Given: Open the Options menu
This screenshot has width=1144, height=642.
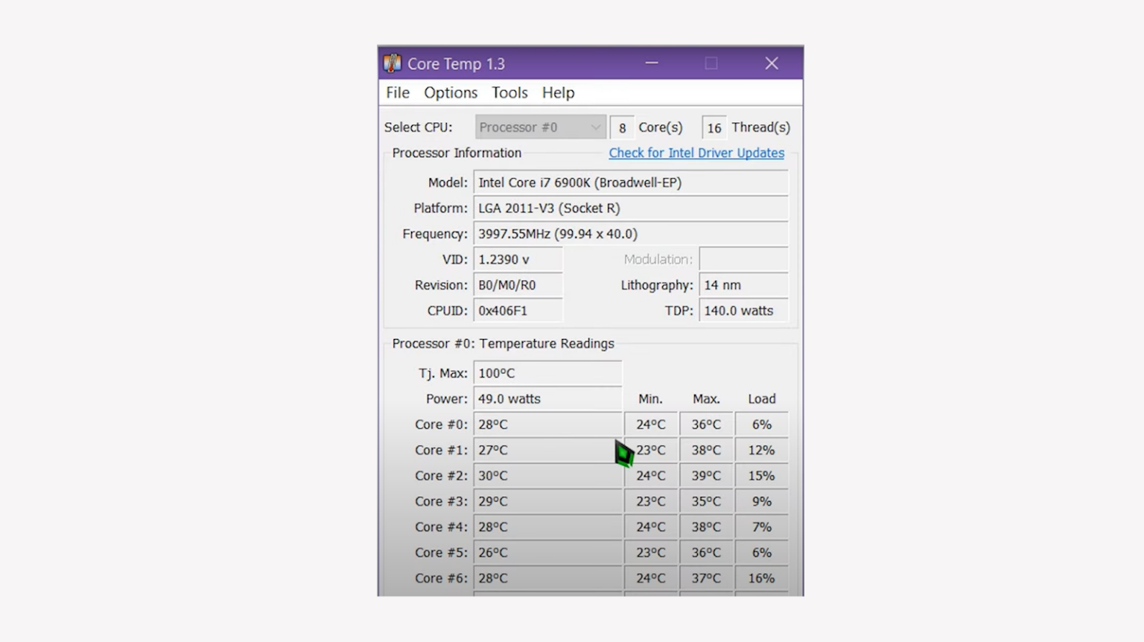Looking at the screenshot, I should 451,92.
